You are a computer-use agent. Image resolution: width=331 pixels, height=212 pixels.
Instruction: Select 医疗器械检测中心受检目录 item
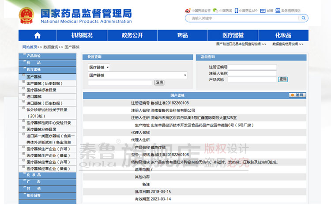[x=49, y=123]
